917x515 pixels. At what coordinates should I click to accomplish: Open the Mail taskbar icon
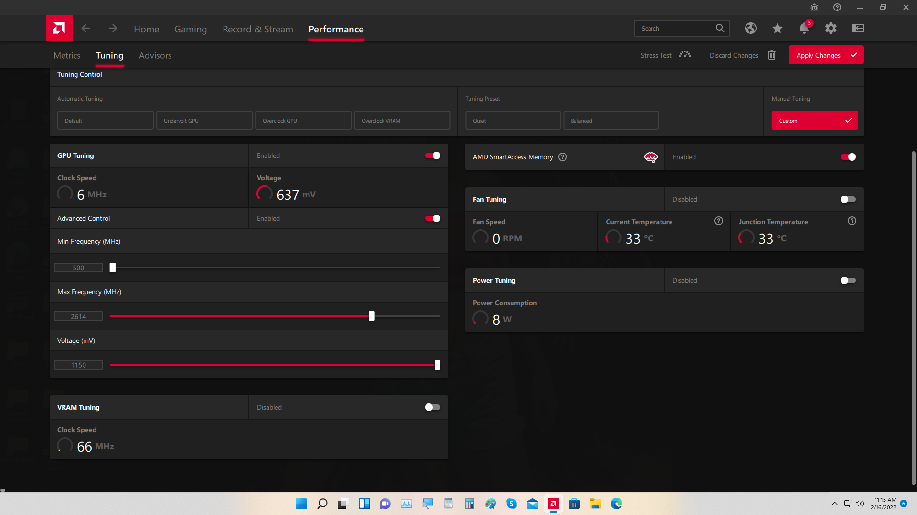click(x=533, y=504)
